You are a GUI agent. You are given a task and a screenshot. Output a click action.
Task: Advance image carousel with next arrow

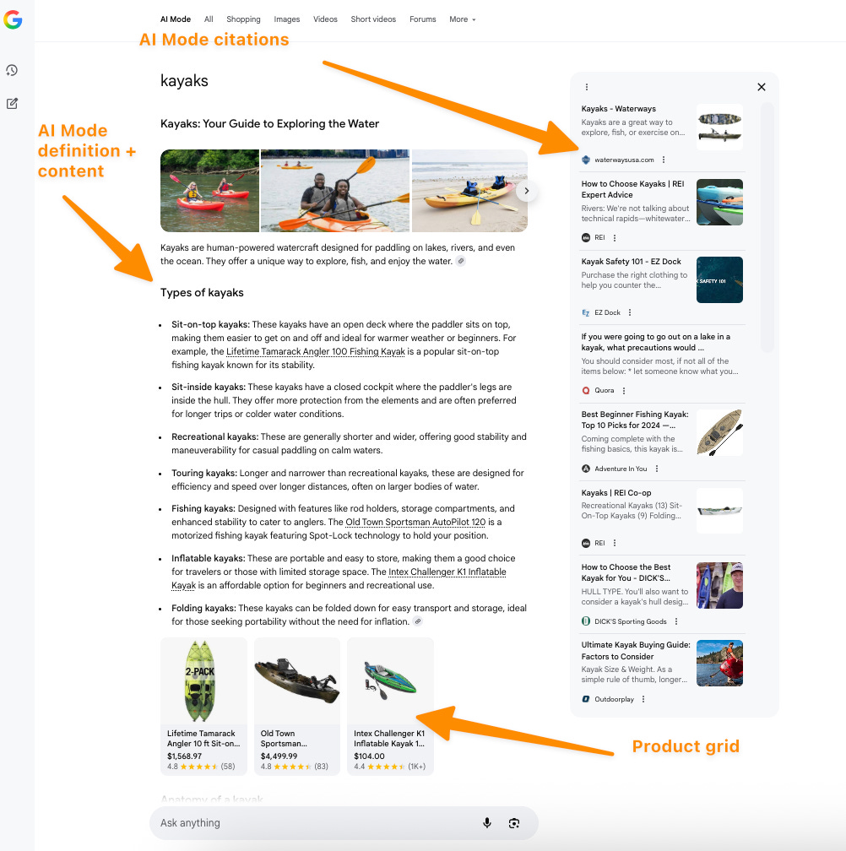pos(526,191)
